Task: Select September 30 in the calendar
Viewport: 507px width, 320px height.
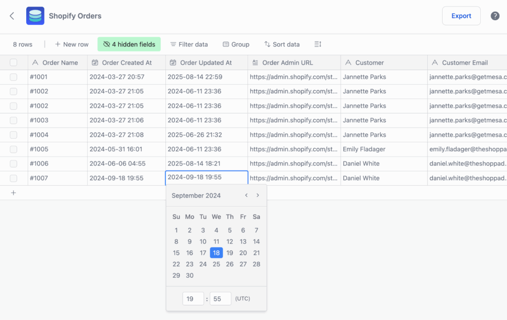Action: pos(190,275)
